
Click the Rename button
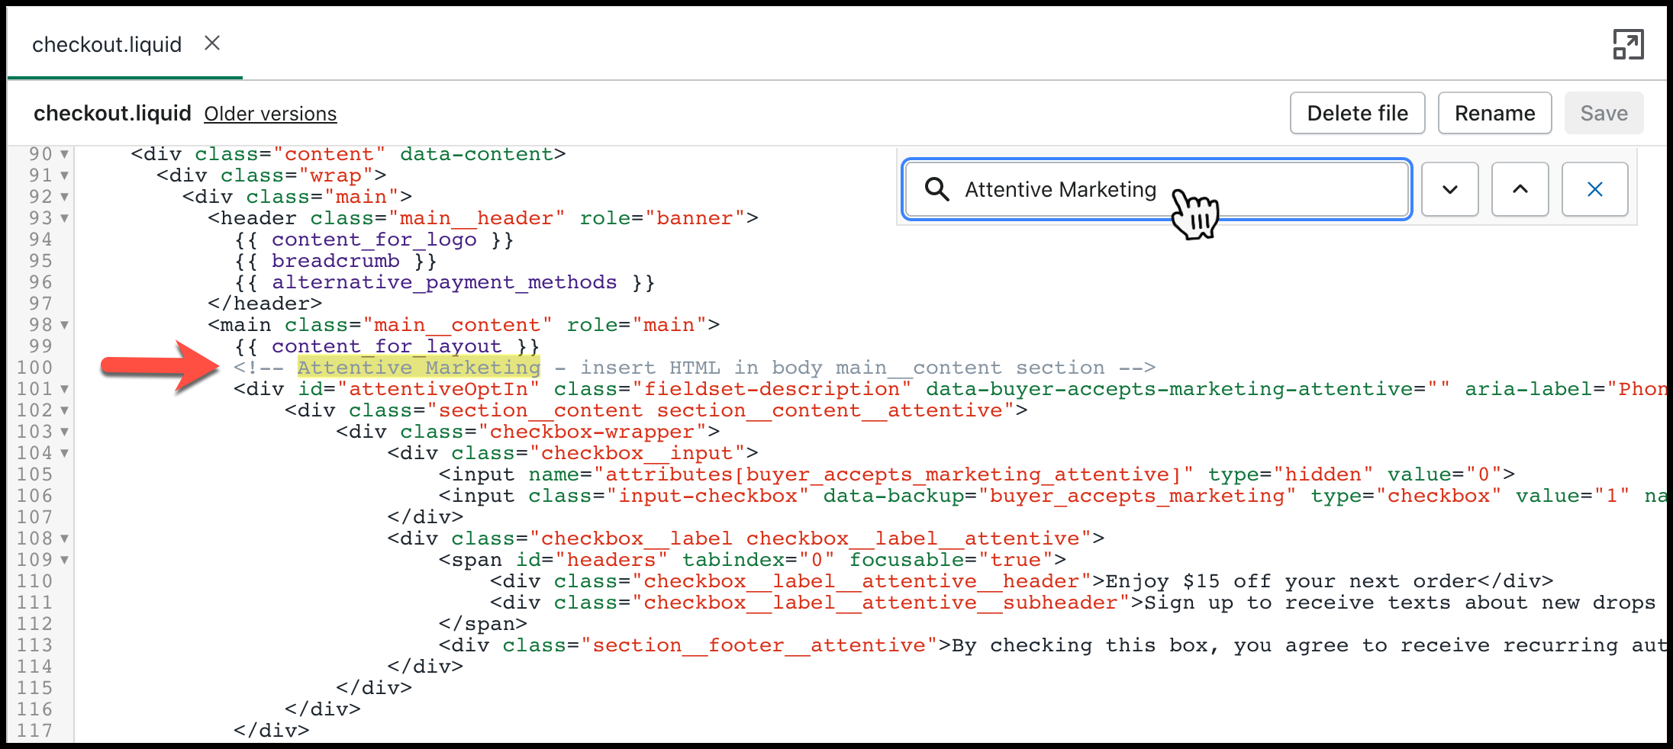coord(1494,113)
